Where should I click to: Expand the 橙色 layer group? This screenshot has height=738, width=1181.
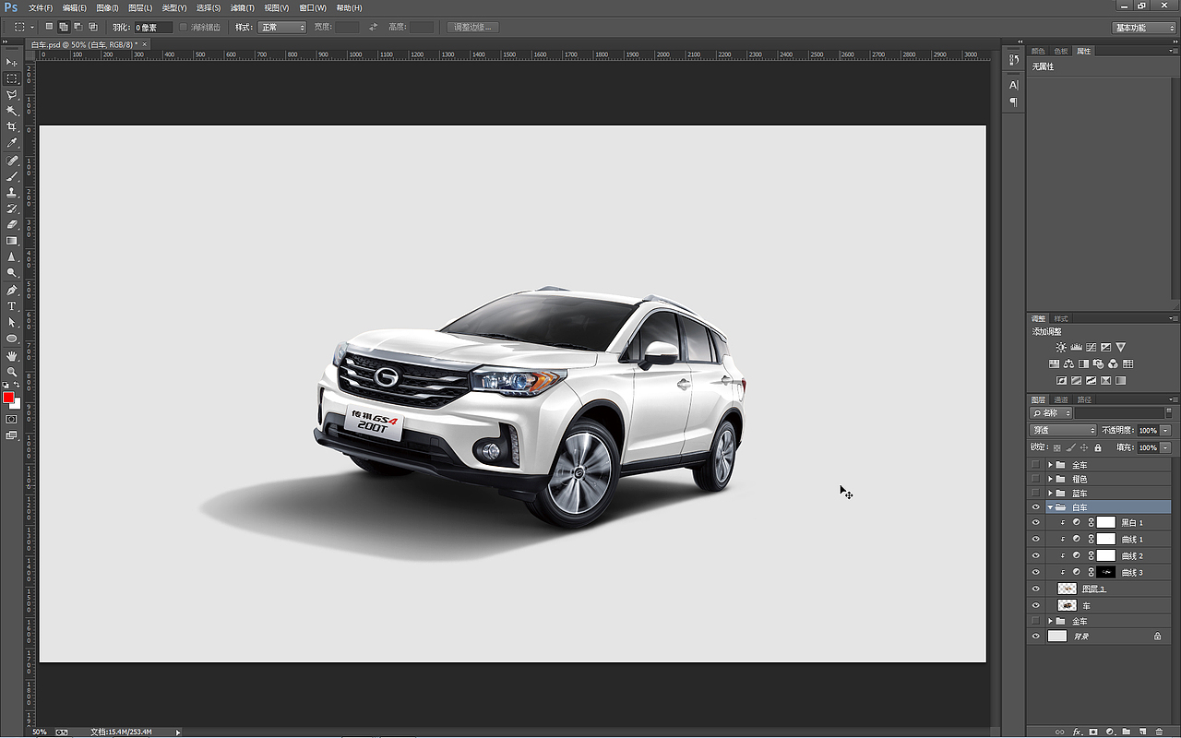tap(1050, 479)
